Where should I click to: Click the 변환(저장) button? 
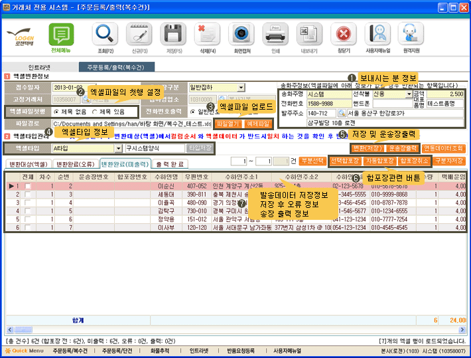coord(368,148)
